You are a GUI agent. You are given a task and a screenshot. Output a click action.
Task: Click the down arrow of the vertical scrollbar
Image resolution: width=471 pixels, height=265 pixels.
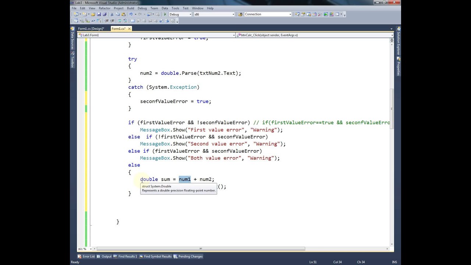tap(391, 244)
